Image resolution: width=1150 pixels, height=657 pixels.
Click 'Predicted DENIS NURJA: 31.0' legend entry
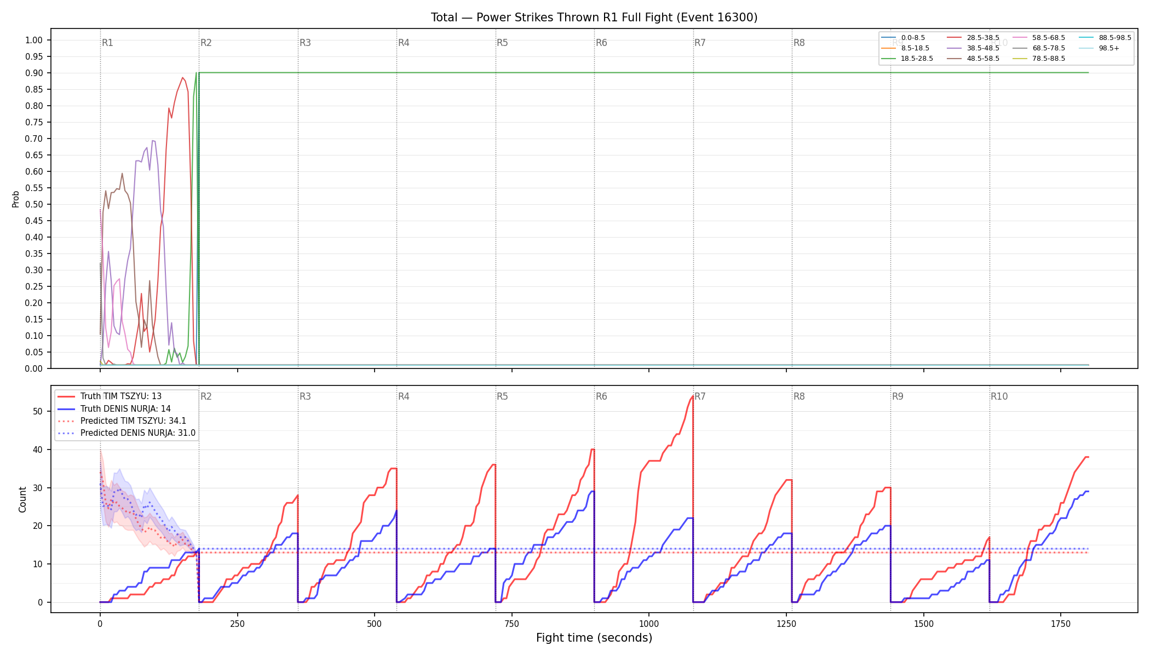126,433
